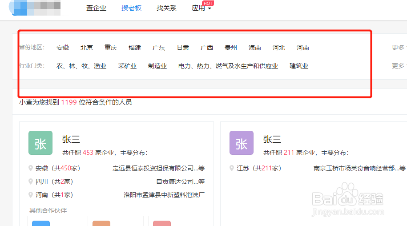Filter by province 福建
The height and width of the screenshot is (226, 407).
pos(135,48)
